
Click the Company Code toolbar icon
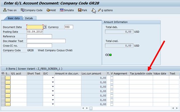(x=22, y=10)
